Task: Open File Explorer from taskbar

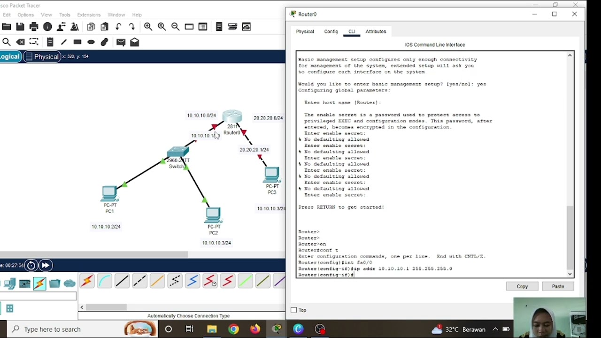Action: tap(212, 329)
